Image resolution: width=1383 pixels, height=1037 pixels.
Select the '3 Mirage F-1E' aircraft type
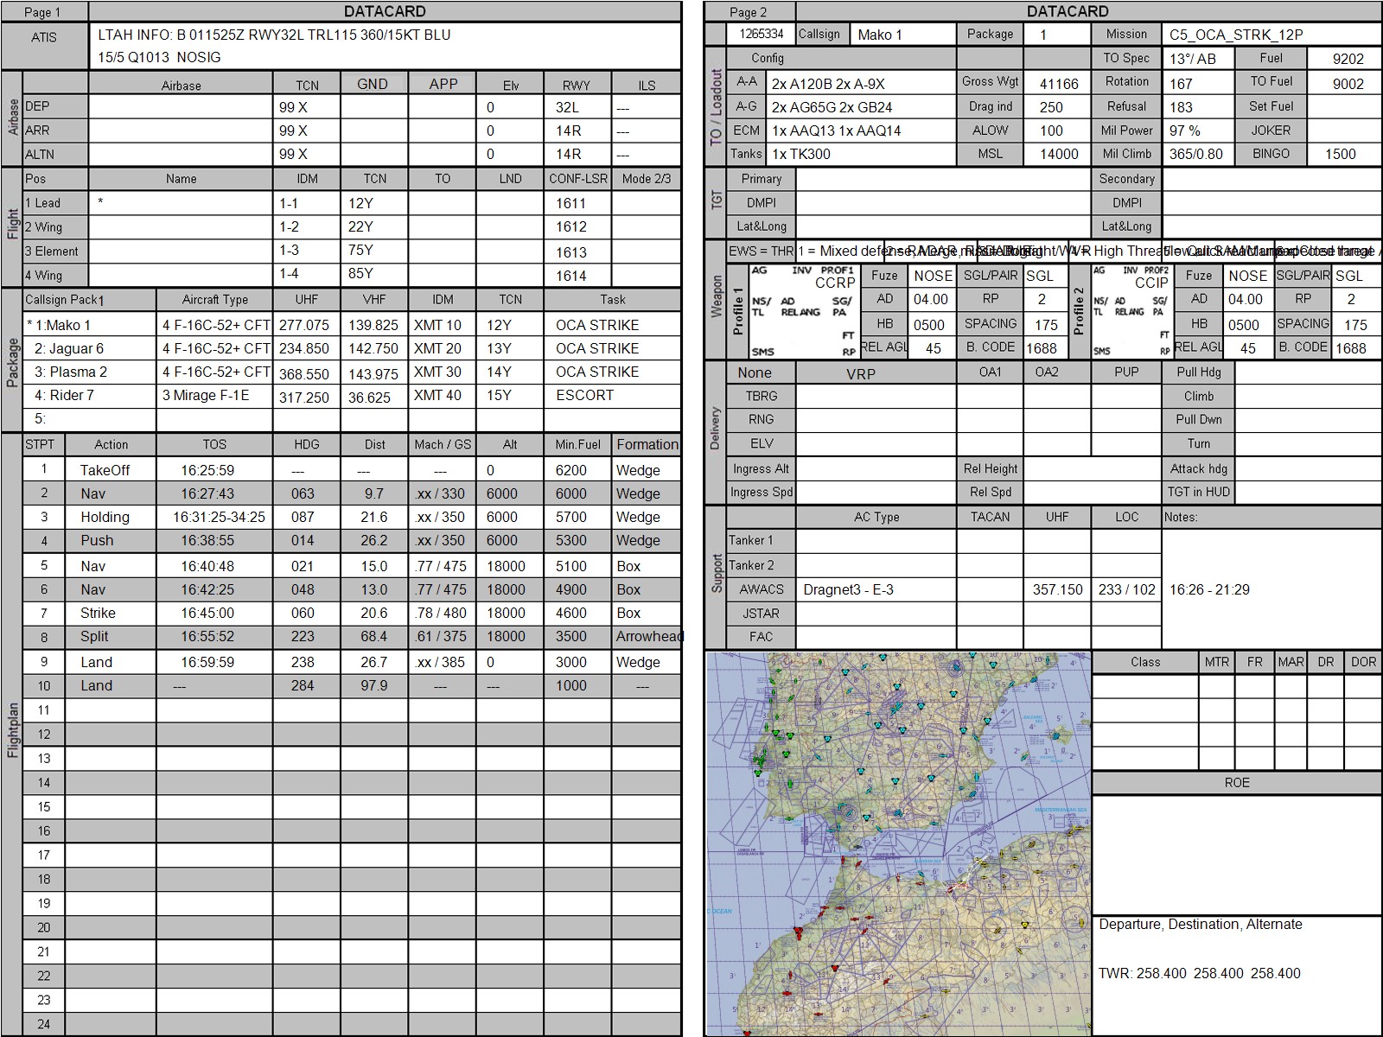point(206,396)
